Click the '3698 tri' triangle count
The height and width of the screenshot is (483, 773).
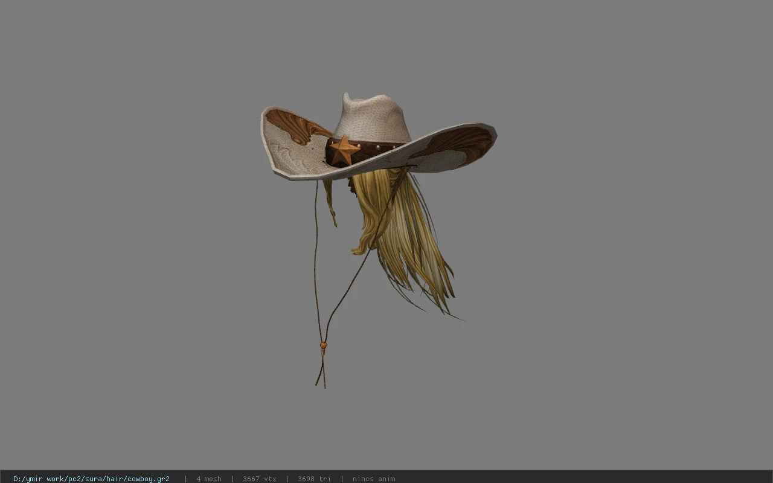314,479
